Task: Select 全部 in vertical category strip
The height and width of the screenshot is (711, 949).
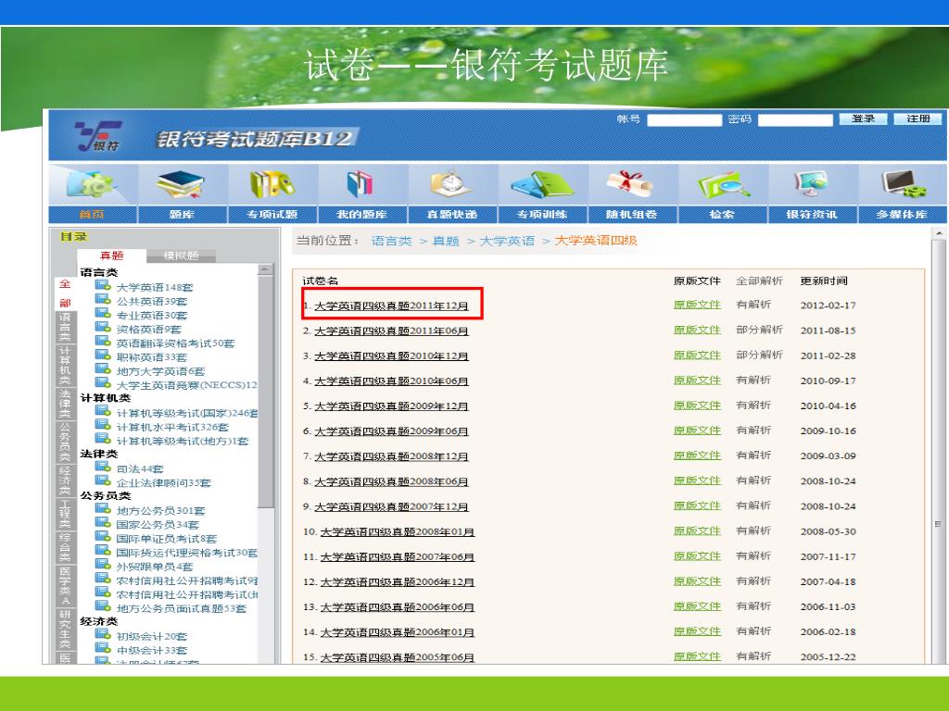Action: pyautogui.click(x=65, y=293)
